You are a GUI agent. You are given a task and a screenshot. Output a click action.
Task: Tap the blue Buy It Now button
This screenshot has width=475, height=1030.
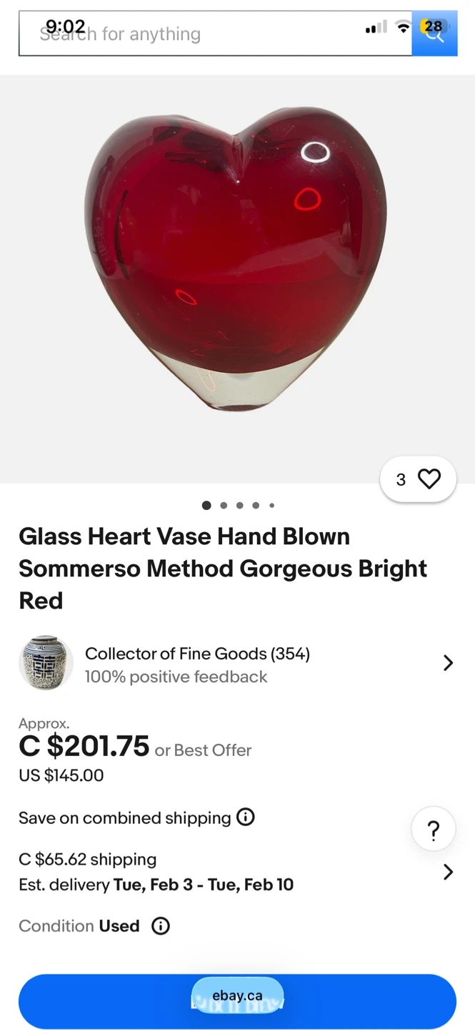107,1001
